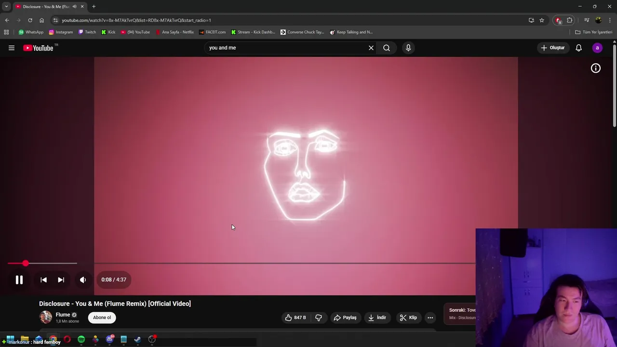Image resolution: width=617 pixels, height=347 pixels.
Task: Skip to the previous video
Action: click(43, 280)
